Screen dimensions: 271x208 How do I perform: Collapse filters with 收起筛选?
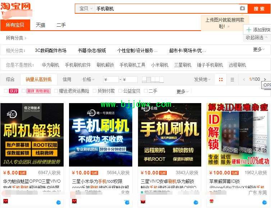(x=257, y=37)
